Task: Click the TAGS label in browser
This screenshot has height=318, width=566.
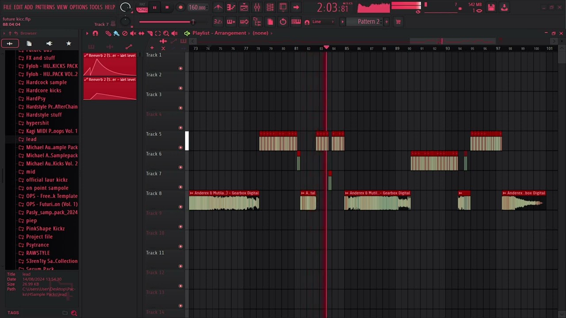Action: click(13, 313)
